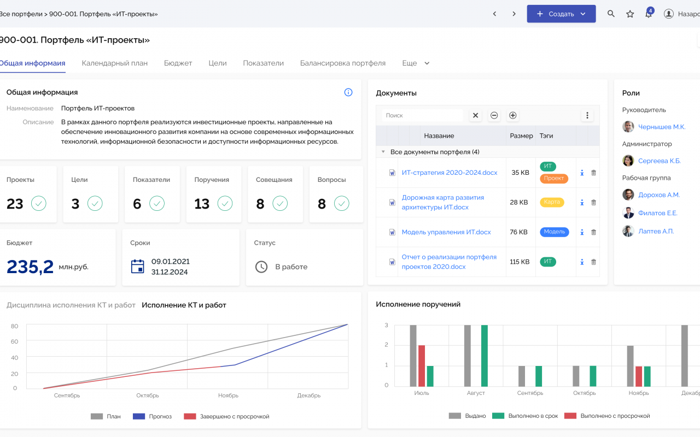Open the Создать button dropdown arrow

[583, 14]
